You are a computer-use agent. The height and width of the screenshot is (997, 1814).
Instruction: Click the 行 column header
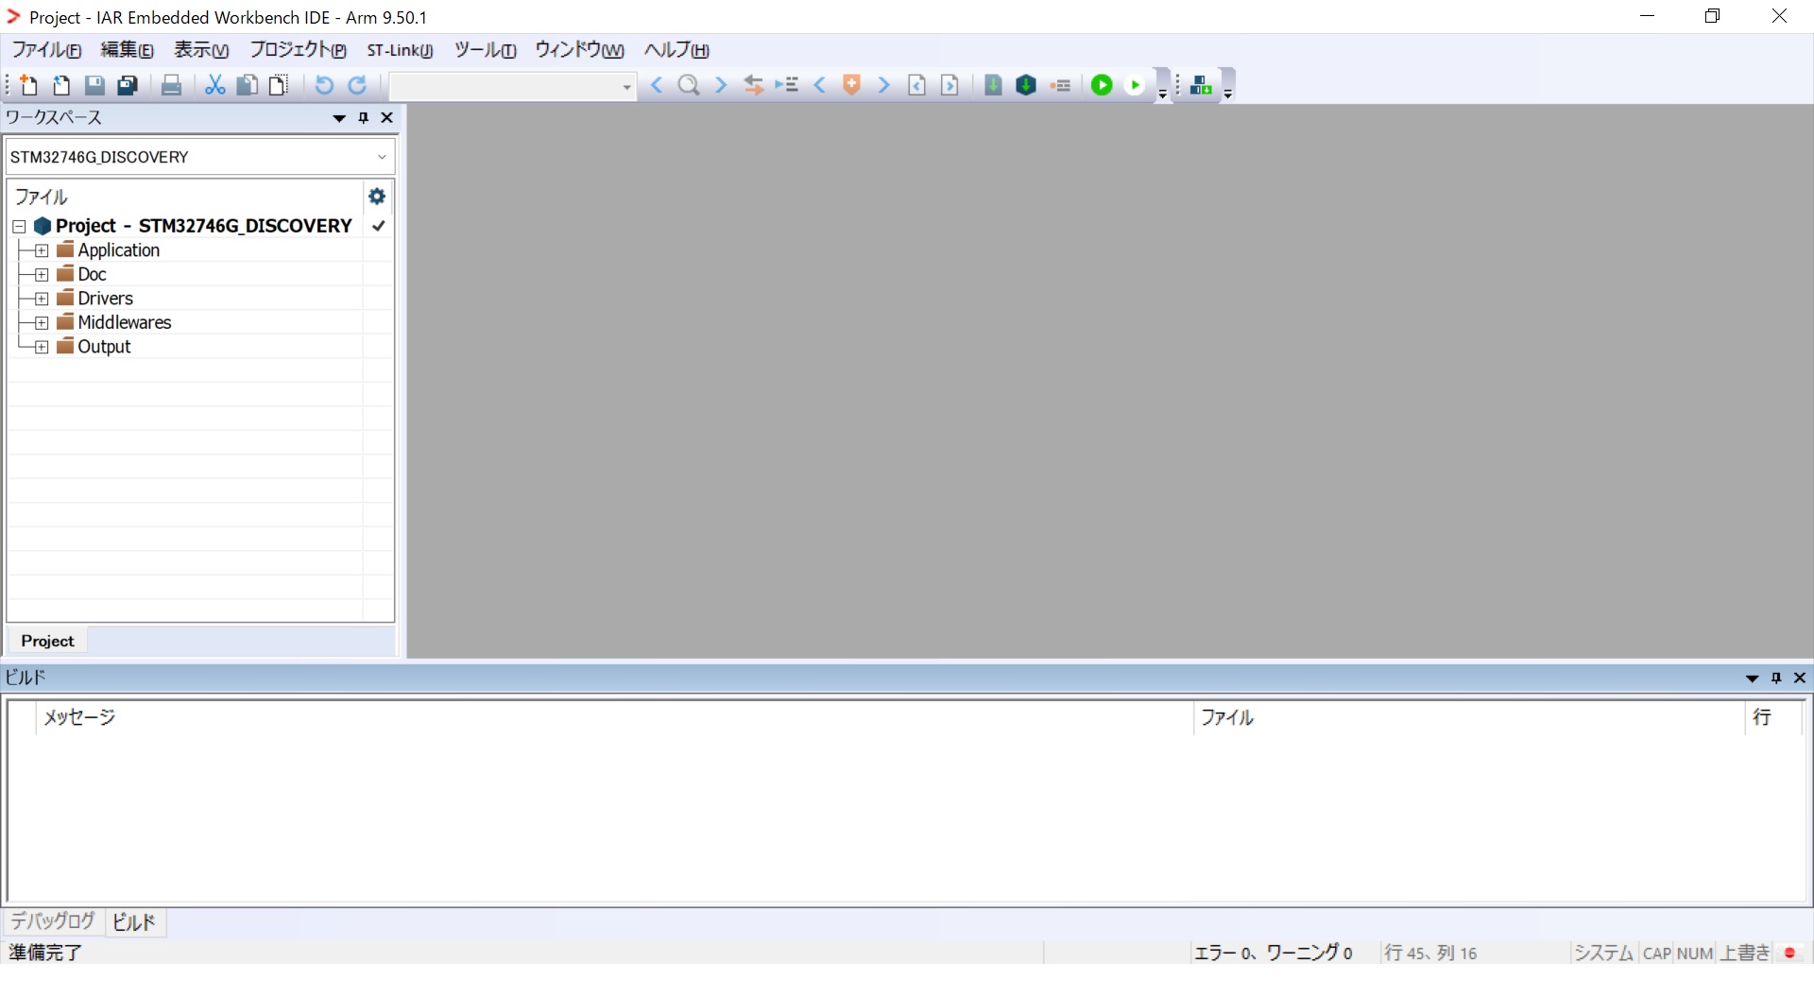point(1773,717)
